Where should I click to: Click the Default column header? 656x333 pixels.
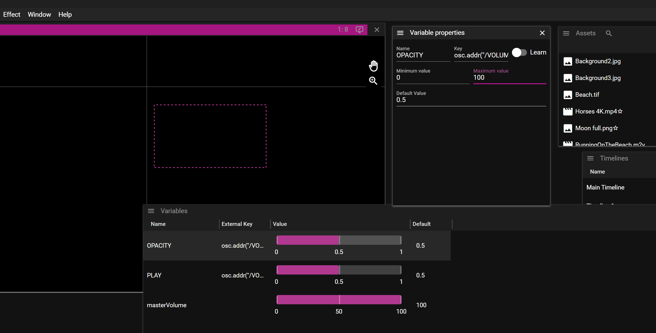coord(421,224)
